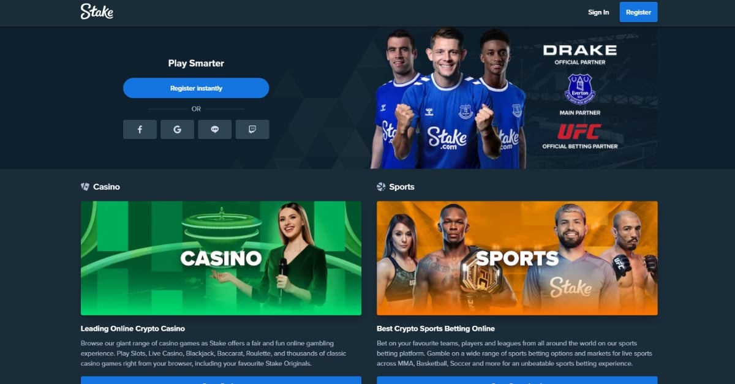Sign up with LINE icon button
Viewport: 735px width, 384px height.
pos(215,129)
